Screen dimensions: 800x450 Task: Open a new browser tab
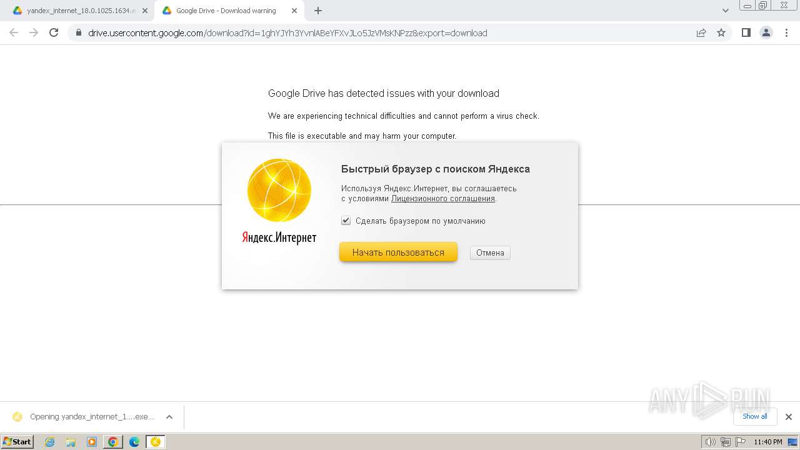coord(318,11)
